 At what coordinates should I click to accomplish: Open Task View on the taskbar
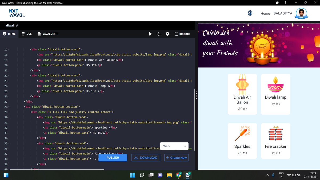[151, 175]
